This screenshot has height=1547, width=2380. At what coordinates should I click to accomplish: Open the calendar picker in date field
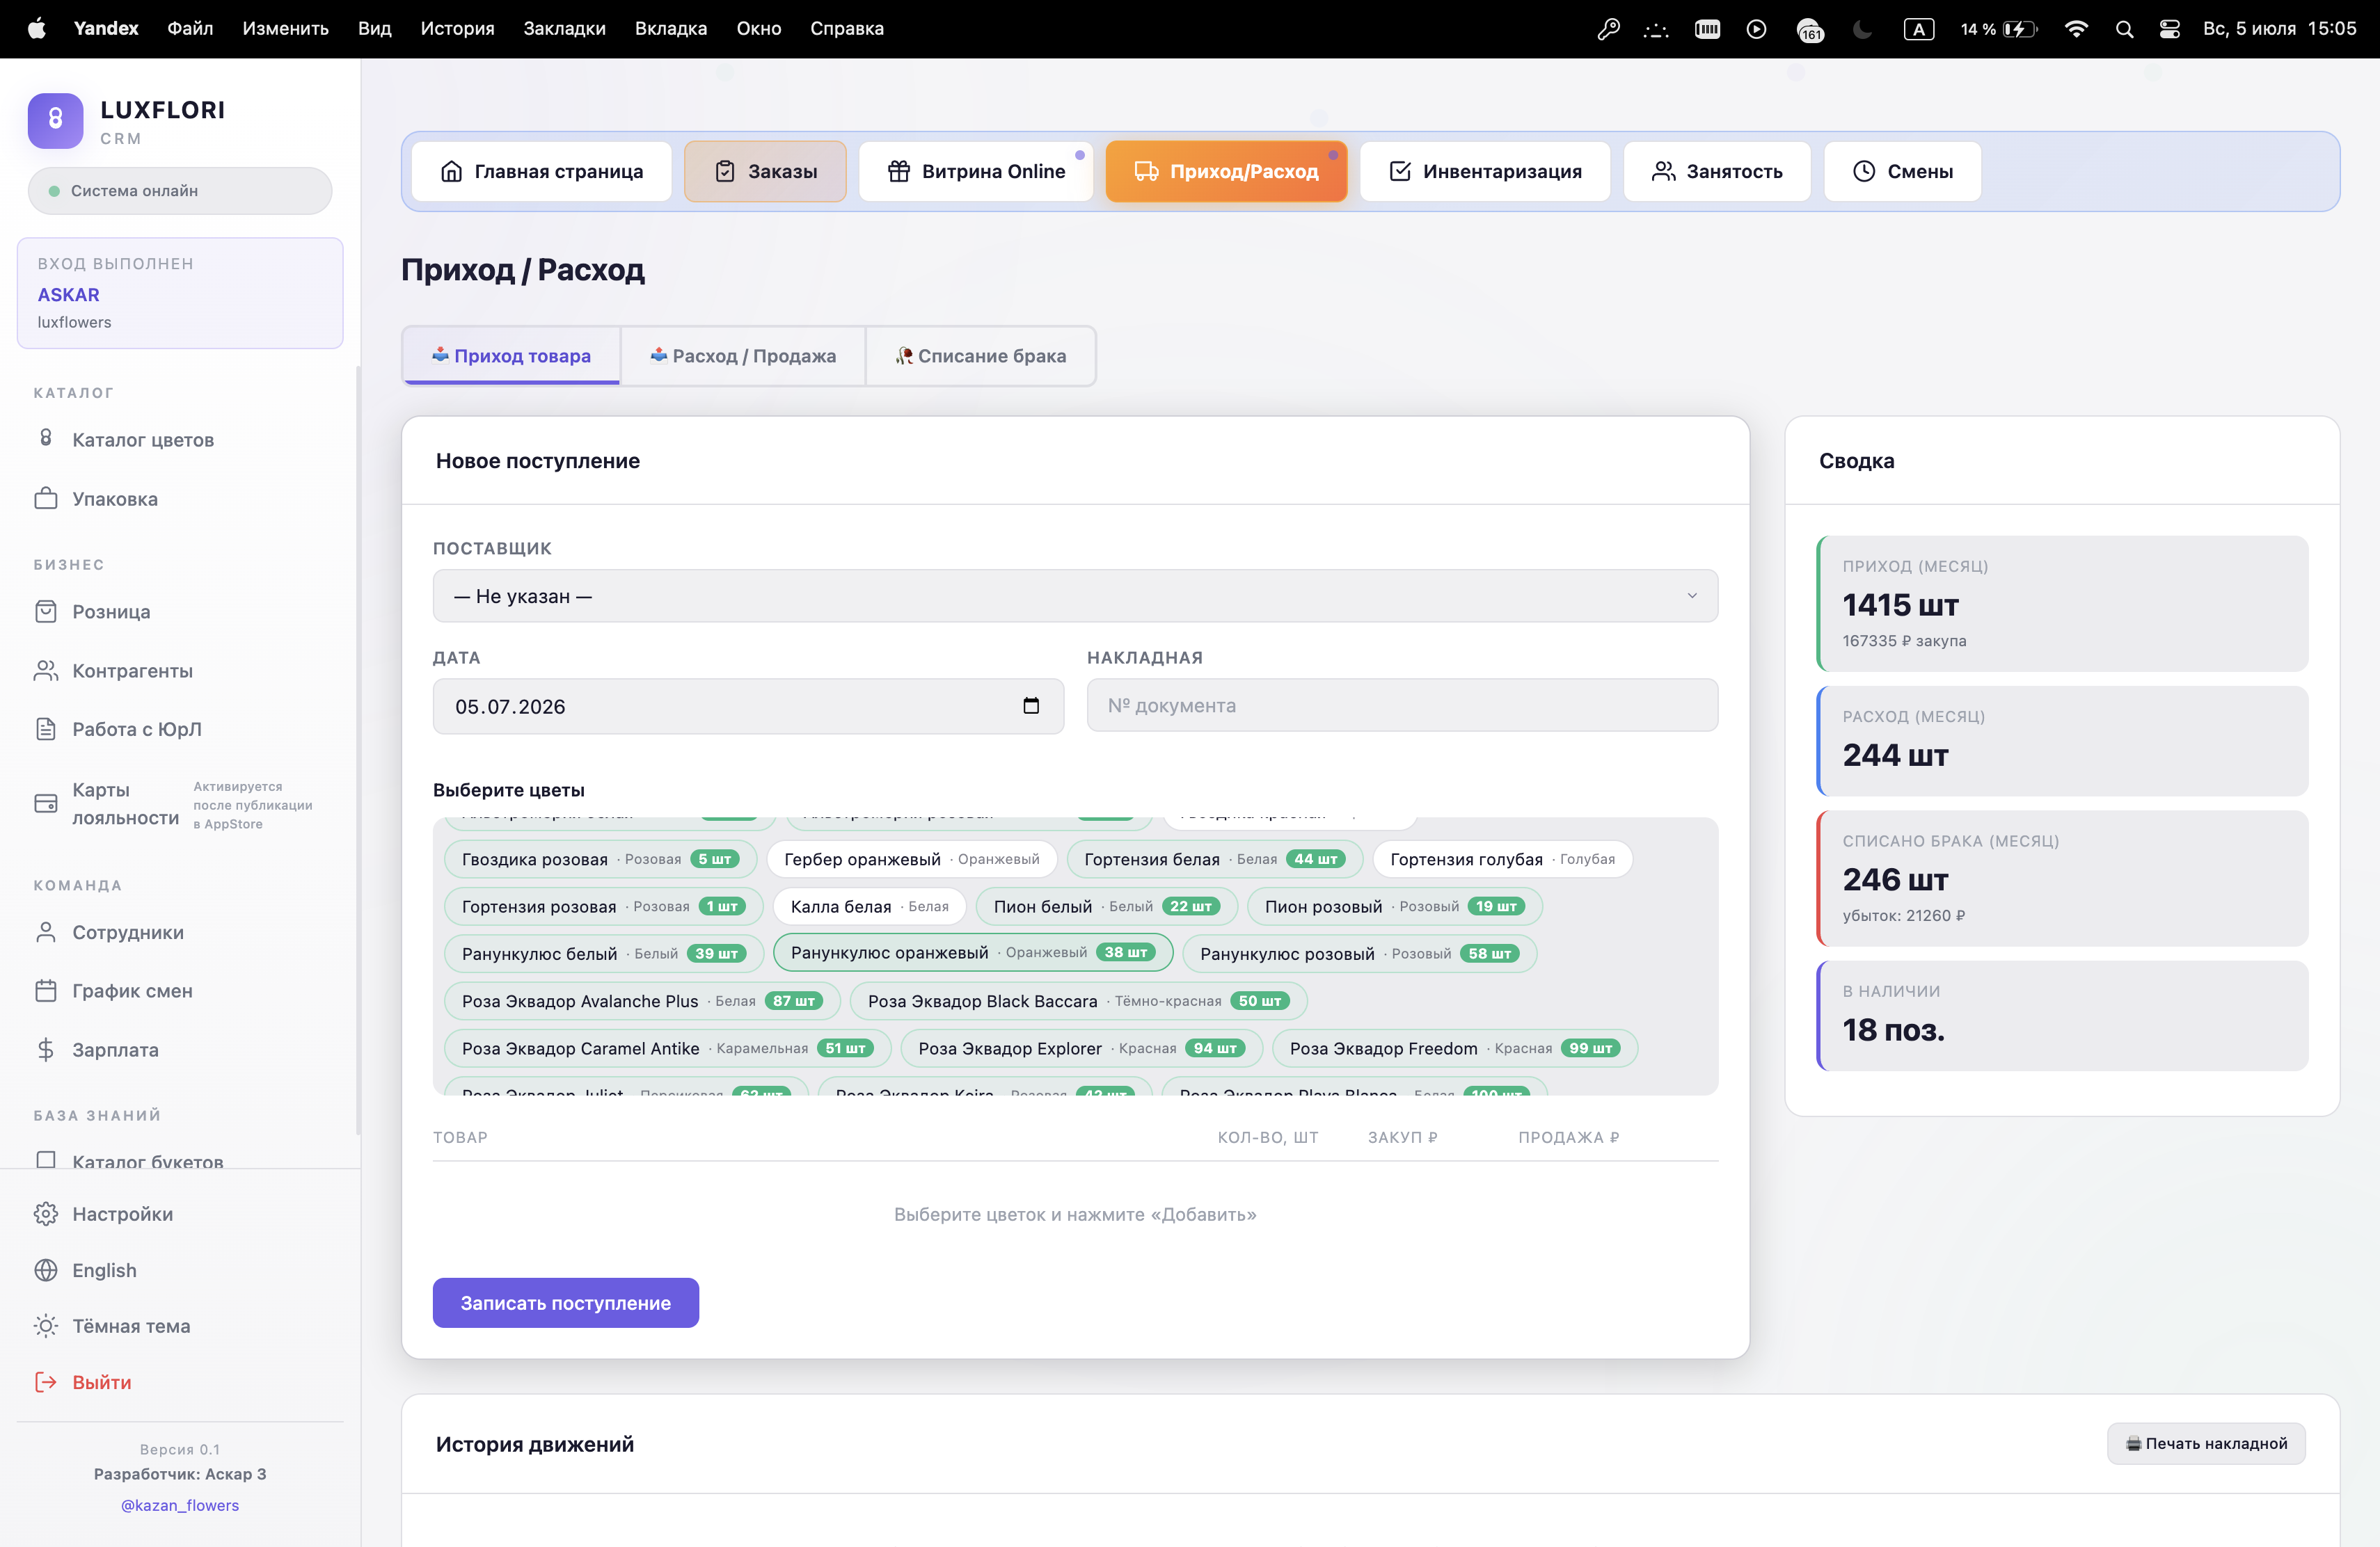click(x=1031, y=705)
